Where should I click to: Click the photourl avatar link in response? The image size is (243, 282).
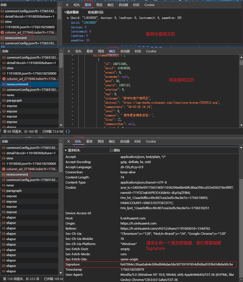pyautogui.click(x=171, y=102)
